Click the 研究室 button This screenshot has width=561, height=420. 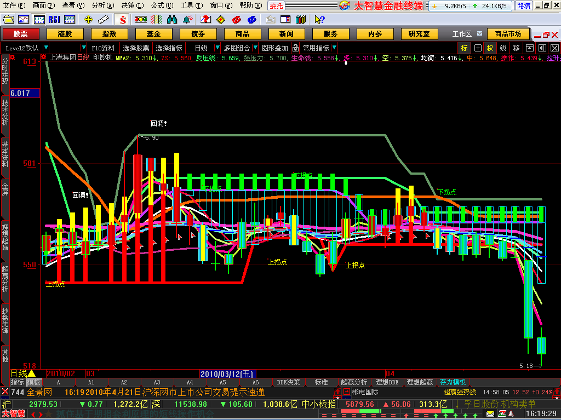click(419, 34)
